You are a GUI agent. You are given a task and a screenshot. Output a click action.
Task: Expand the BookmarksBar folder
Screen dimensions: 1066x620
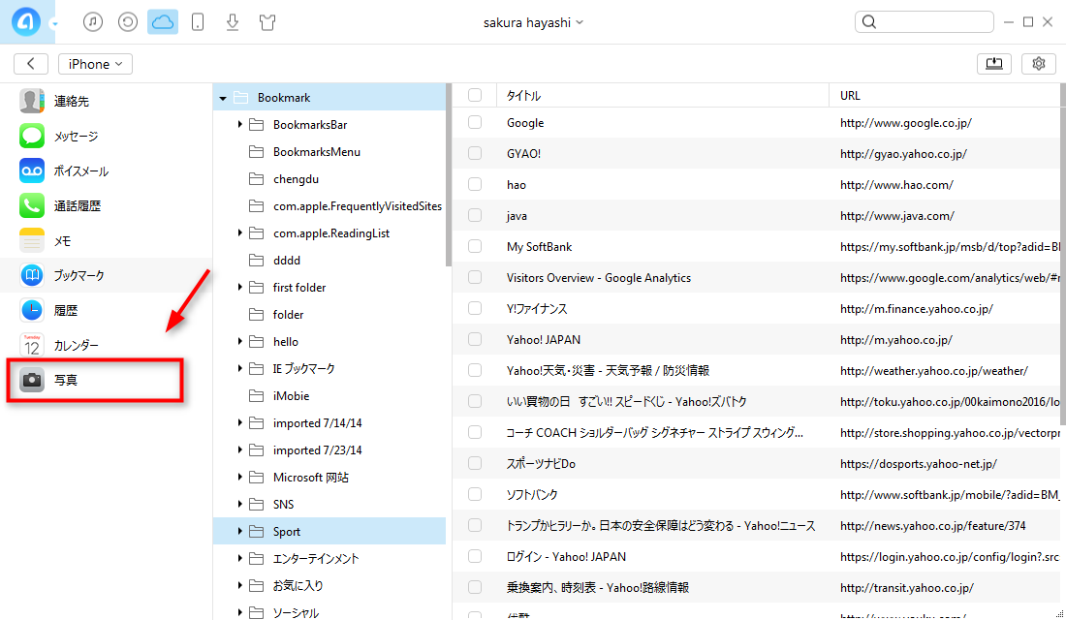pyautogui.click(x=239, y=124)
